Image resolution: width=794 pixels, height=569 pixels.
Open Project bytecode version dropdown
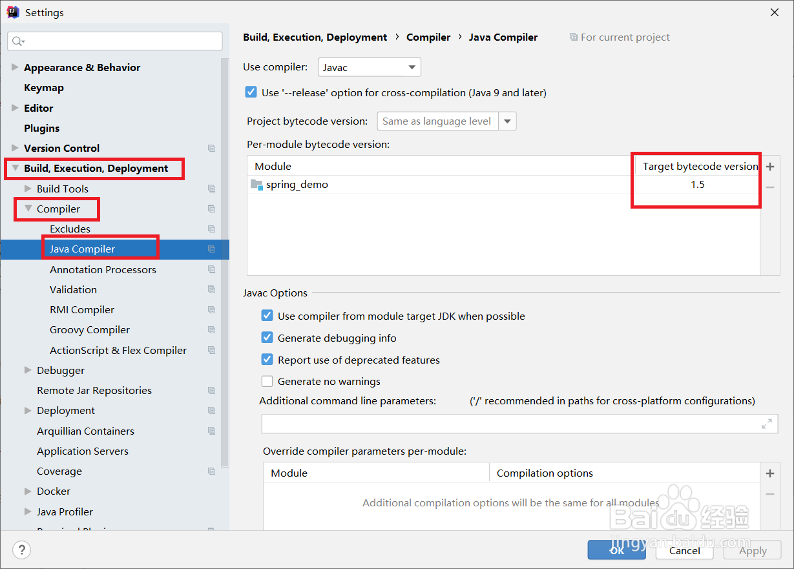tap(508, 121)
